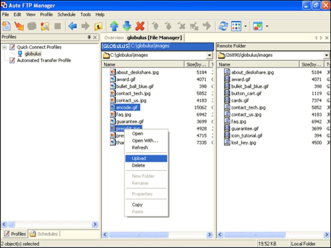Click the blue back arrow toolbar icon
331x248 pixels.
(x=73, y=26)
